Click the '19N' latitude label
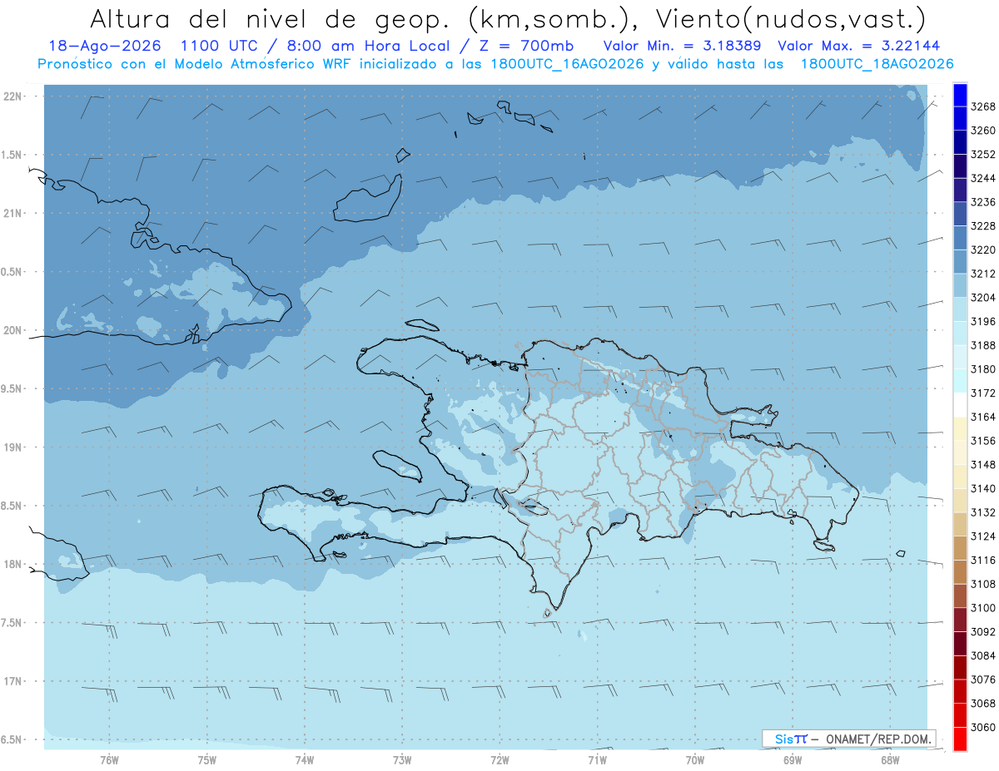The width and height of the screenshot is (999, 771). (x=13, y=447)
